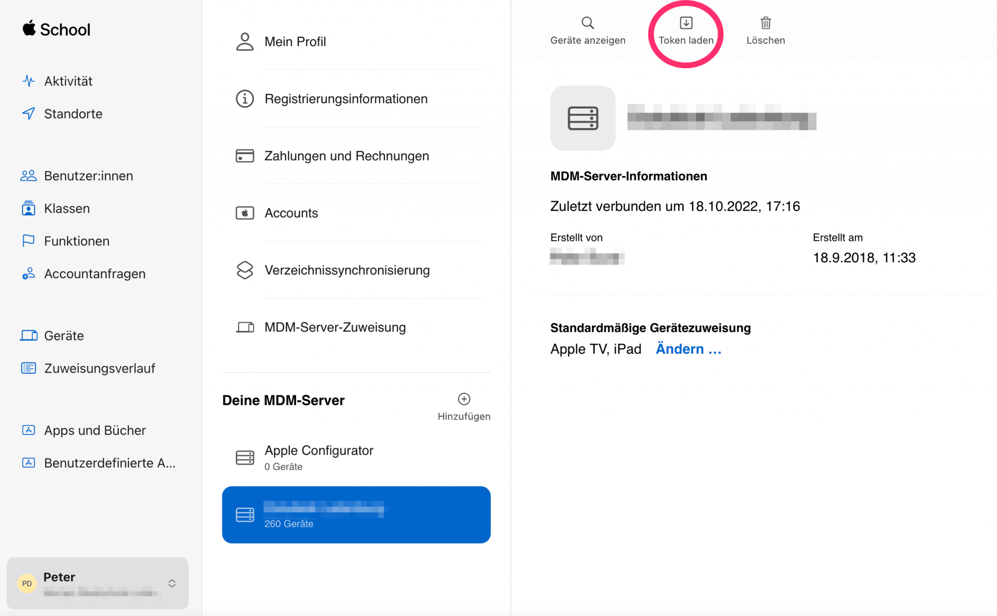Select Standorte in the sidebar

point(73,114)
